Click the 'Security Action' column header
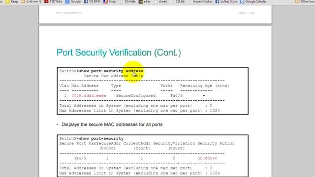Screen dimensions: 315x177 pyautogui.click(x=216, y=144)
